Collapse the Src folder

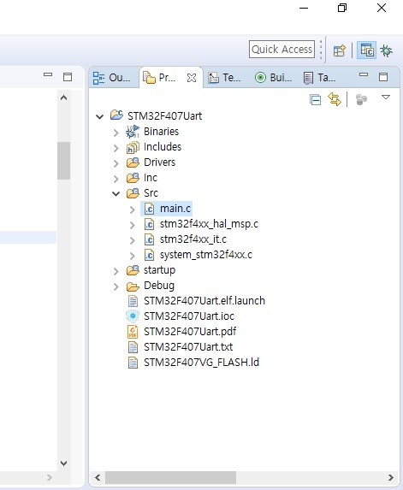[x=116, y=194]
